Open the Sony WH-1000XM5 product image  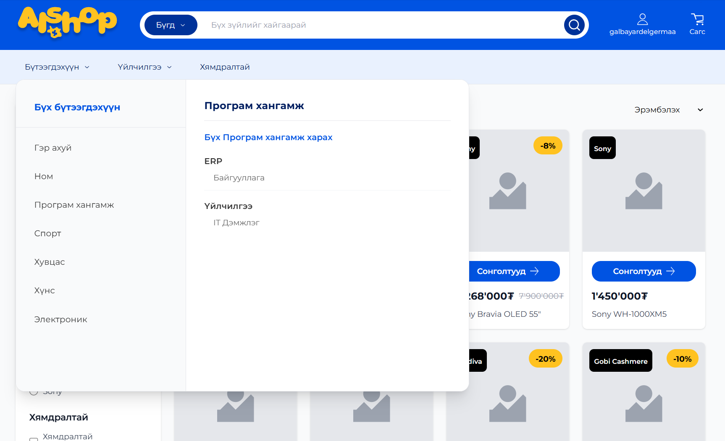pos(644,191)
